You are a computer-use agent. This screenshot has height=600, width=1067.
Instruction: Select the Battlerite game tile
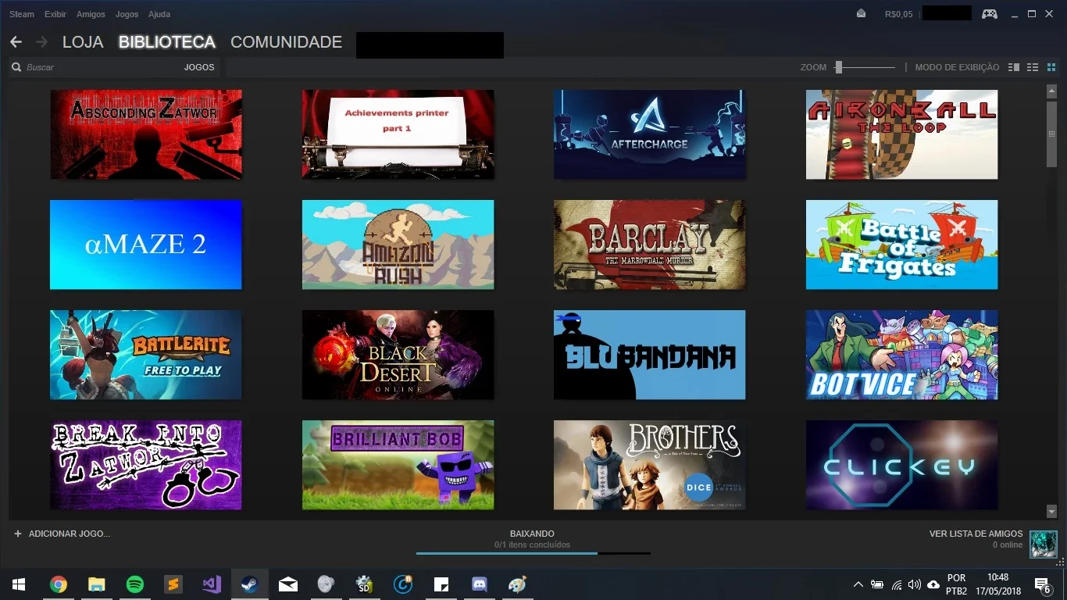pyautogui.click(x=146, y=355)
